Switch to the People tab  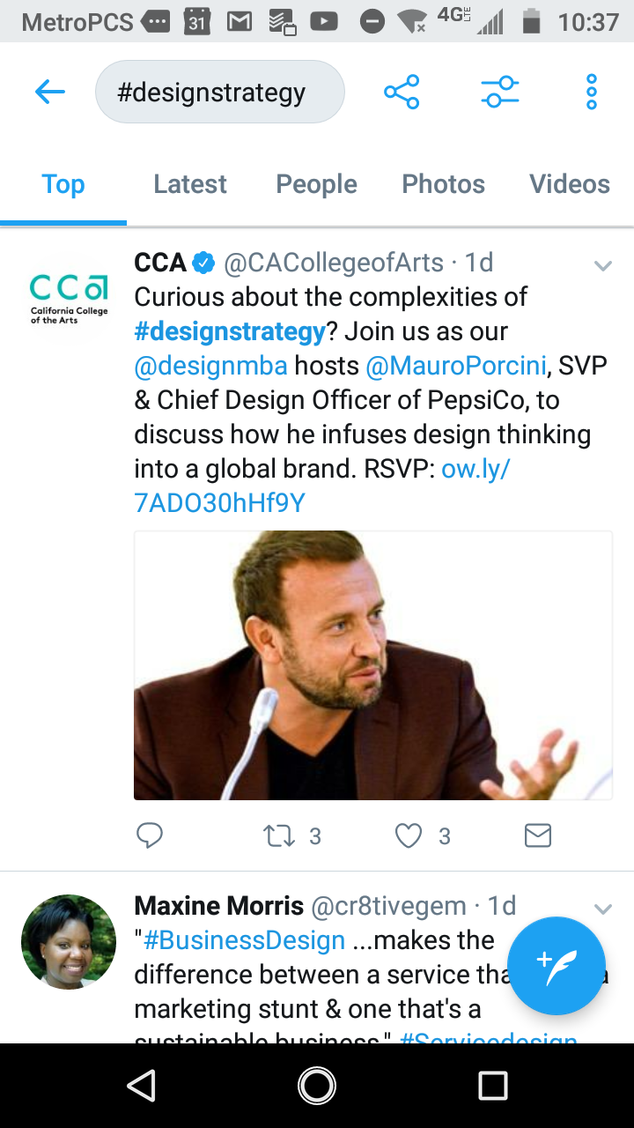pyautogui.click(x=316, y=184)
